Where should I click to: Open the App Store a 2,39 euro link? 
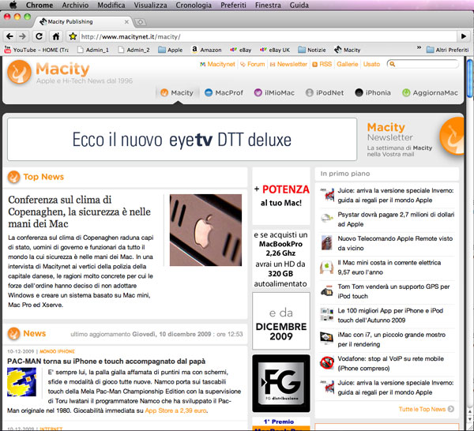(176, 410)
